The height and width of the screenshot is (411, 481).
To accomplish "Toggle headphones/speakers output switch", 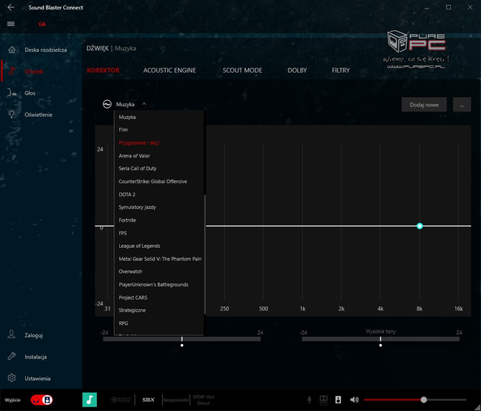I will (x=42, y=400).
